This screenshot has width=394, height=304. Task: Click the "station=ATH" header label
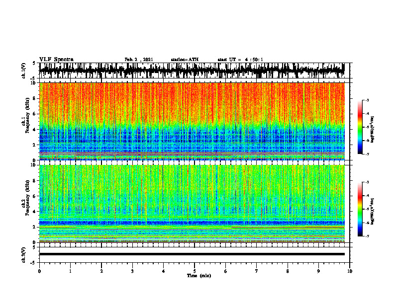tap(185, 60)
